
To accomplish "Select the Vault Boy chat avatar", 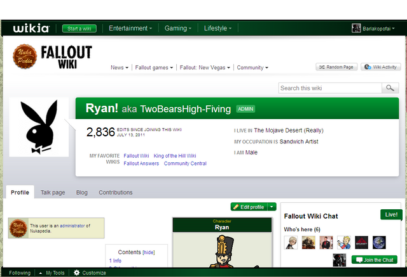I will pyautogui.click(x=344, y=243).
